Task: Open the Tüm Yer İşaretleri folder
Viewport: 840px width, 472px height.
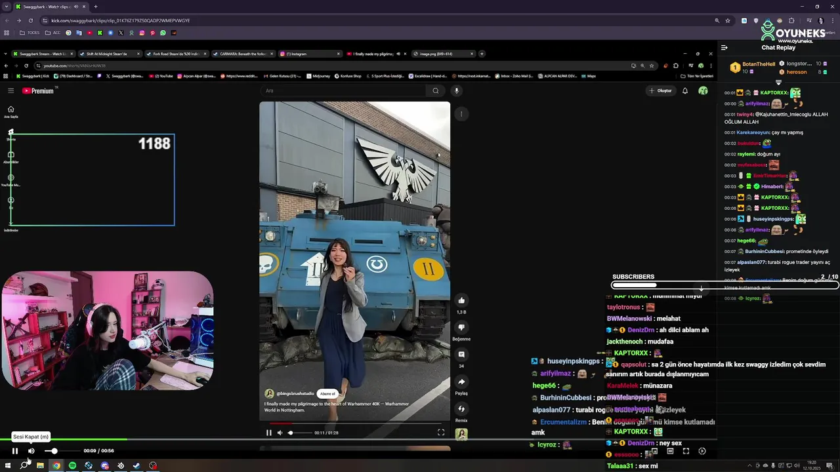Action: [697, 76]
